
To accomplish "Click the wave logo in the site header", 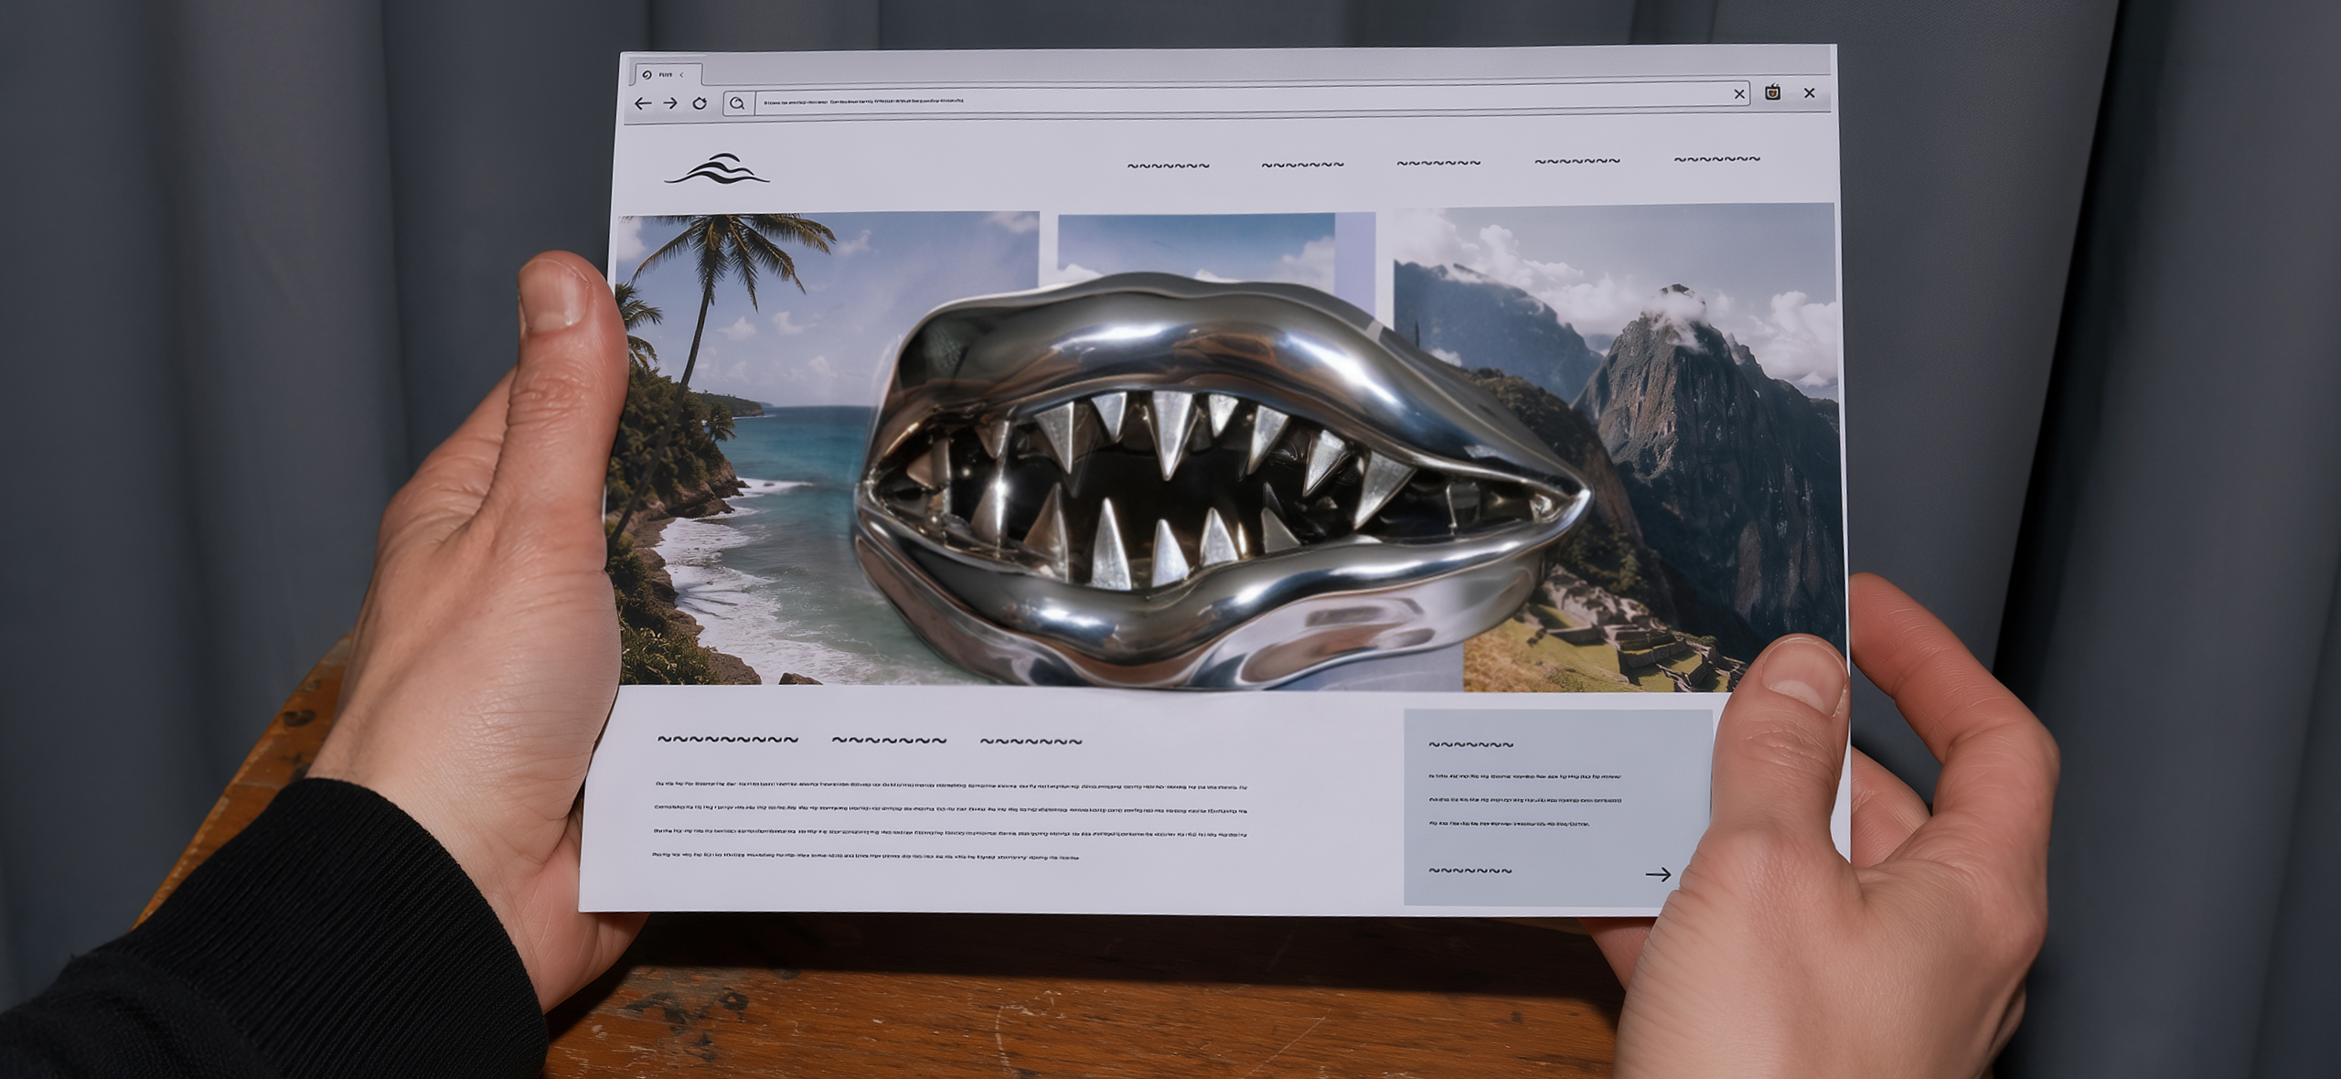I will click(x=717, y=169).
